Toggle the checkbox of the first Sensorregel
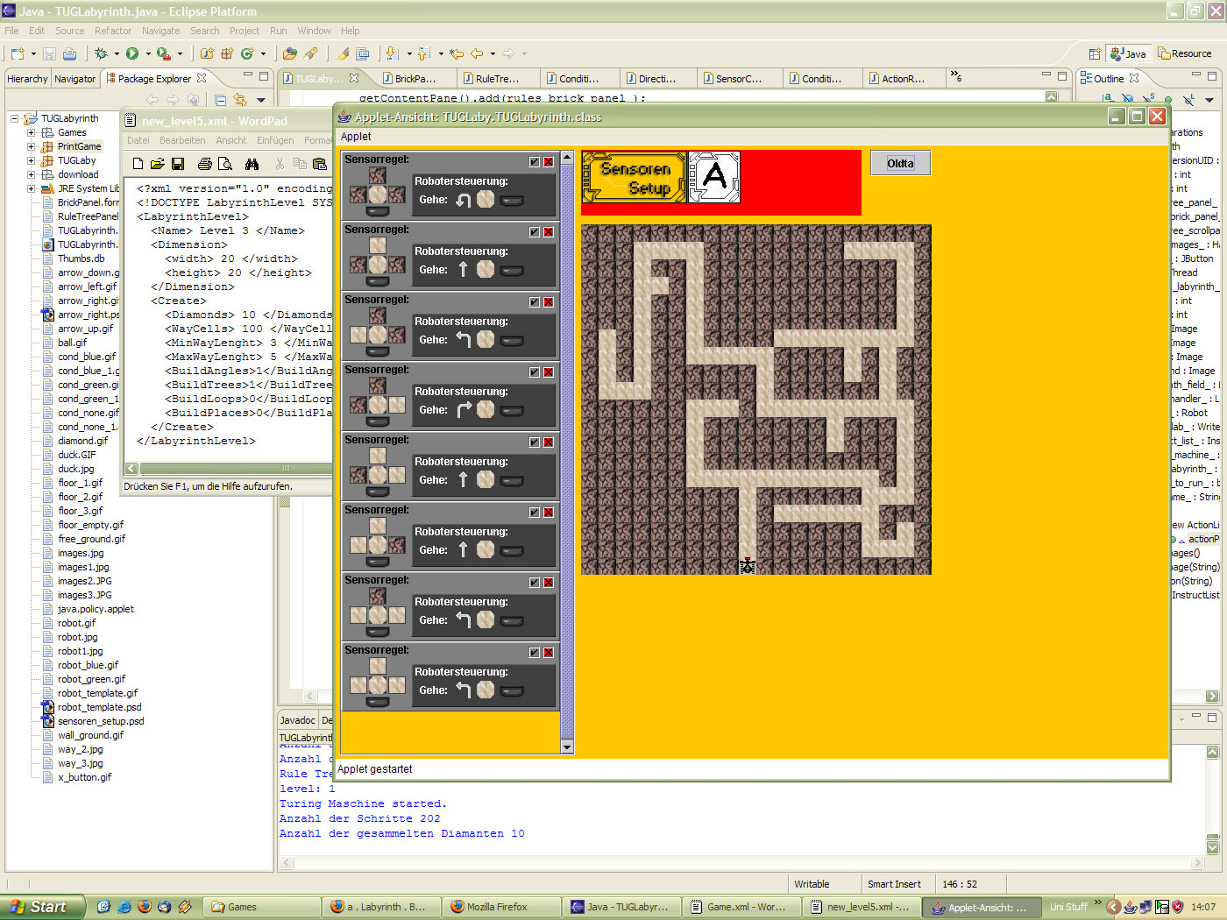Image resolution: width=1227 pixels, height=920 pixels. point(534,162)
